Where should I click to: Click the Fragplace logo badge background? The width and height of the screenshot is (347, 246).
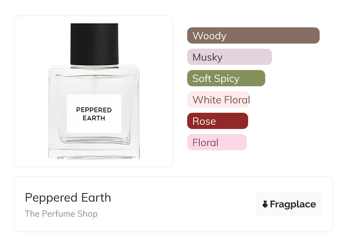click(x=289, y=204)
